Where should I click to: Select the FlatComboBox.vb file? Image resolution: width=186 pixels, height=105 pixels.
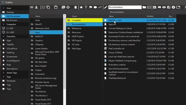click(x=139, y=49)
